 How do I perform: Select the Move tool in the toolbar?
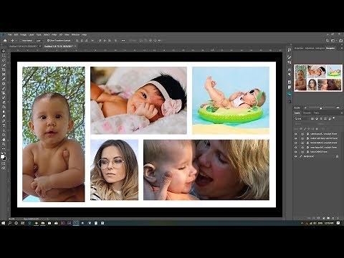4,51
